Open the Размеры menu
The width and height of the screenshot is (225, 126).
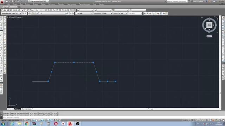coord(61,4)
